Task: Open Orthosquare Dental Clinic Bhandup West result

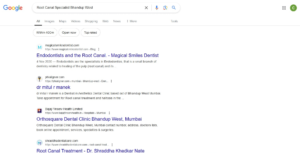Action: point(89,119)
